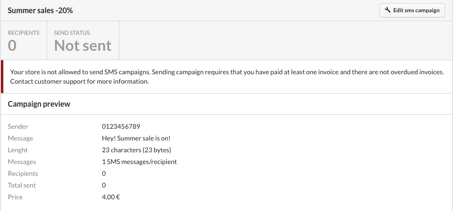Click the 23 characters length value
The height and width of the screenshot is (211, 453).
click(137, 150)
